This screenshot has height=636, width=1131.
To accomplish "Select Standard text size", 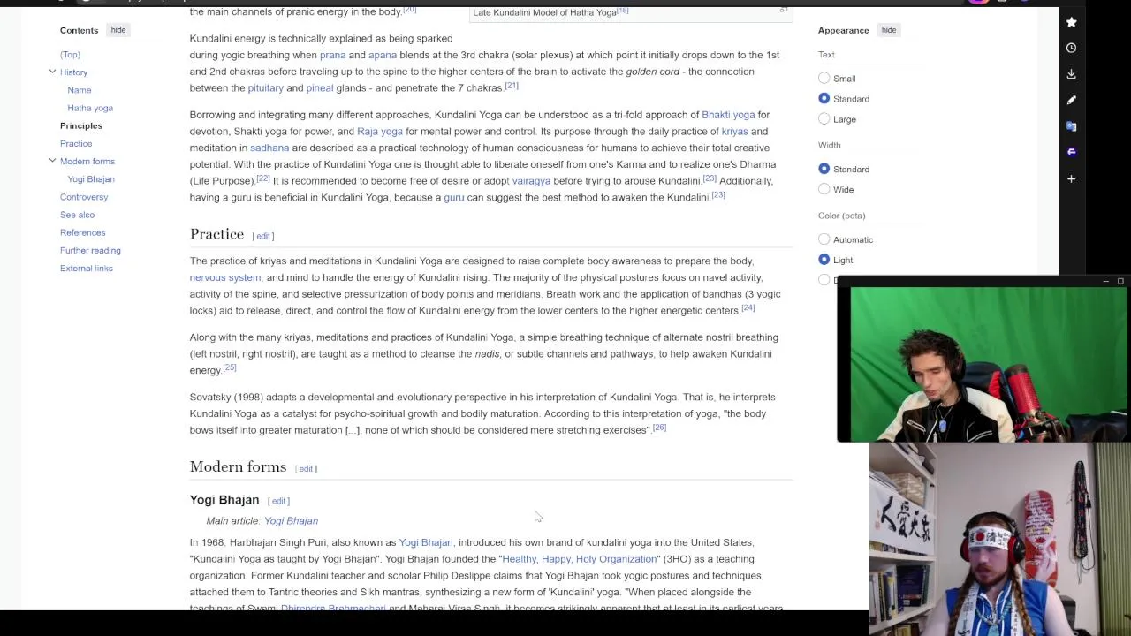I will point(824,99).
